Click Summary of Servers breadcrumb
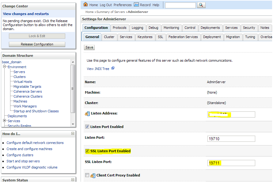 tap(111, 12)
